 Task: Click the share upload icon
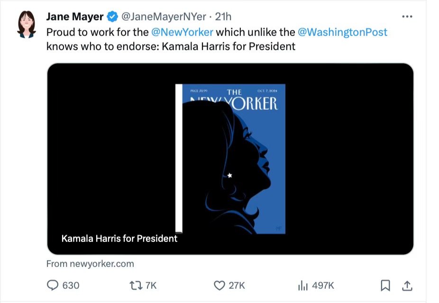click(x=407, y=285)
